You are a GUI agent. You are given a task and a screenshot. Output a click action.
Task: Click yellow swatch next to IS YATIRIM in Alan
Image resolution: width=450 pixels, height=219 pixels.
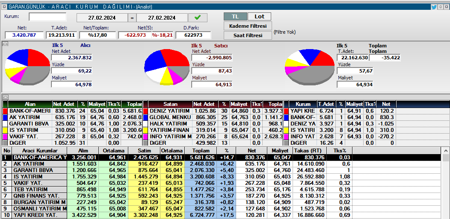pos(5,130)
